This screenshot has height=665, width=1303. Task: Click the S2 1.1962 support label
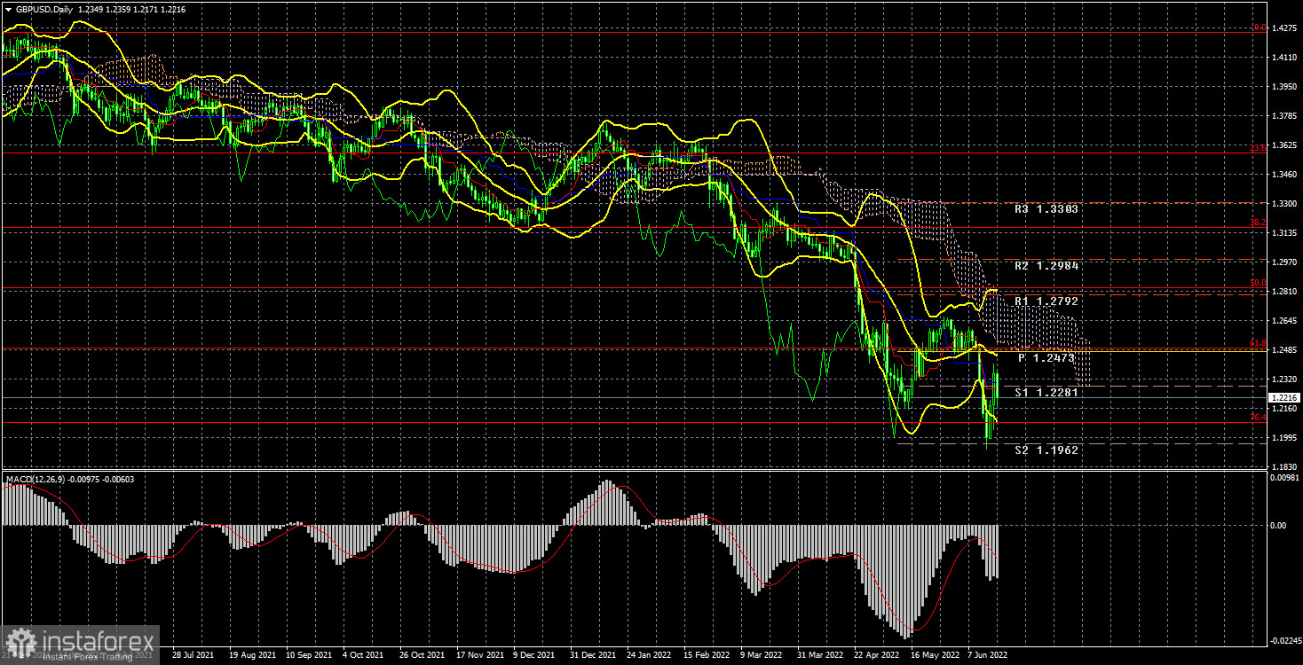tap(1046, 450)
